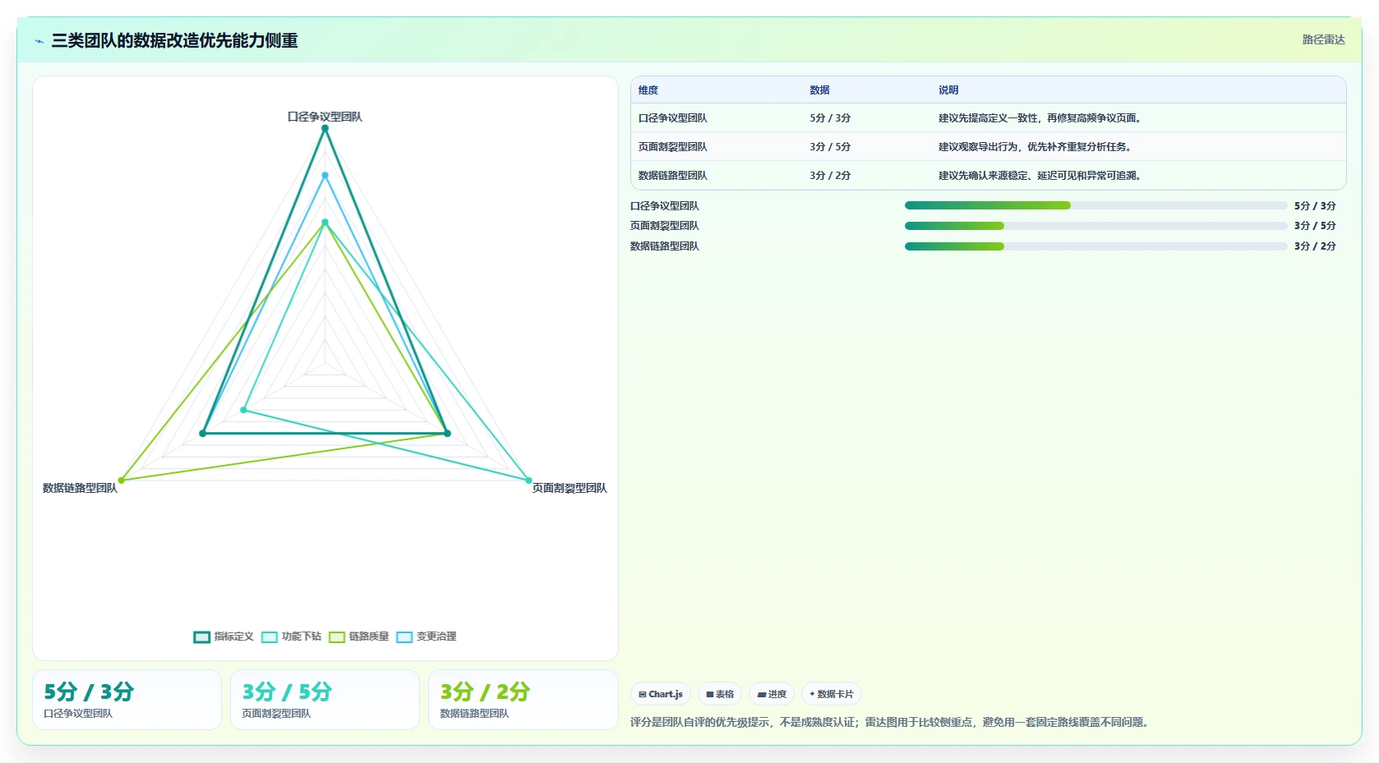Screen dimensions: 1379x763
Task: Select the 口径争议型团队 table row name
Action: (673, 118)
